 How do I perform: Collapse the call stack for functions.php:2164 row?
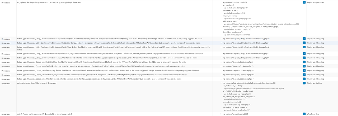pyautogui.click(x=304, y=2)
